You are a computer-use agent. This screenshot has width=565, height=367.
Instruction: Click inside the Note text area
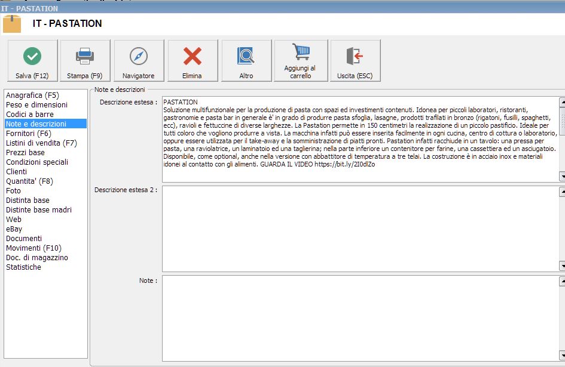click(361, 319)
